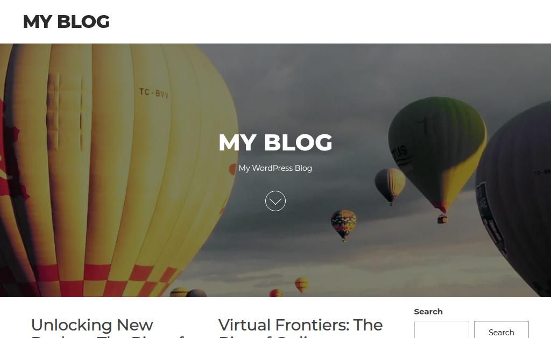Click the small multicolored checkered balloon
The width and height of the screenshot is (551, 338).
[344, 223]
